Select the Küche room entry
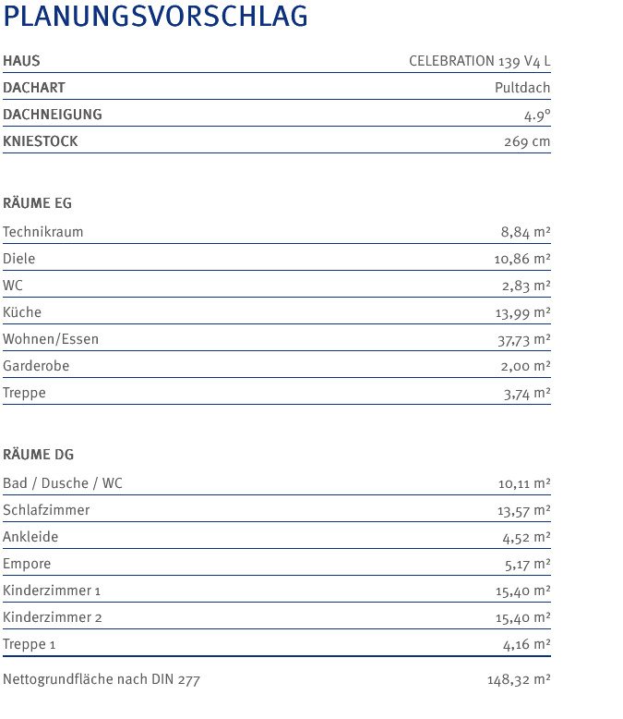623x719 pixels. [x=277, y=312]
